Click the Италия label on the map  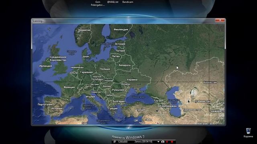coord(90,97)
